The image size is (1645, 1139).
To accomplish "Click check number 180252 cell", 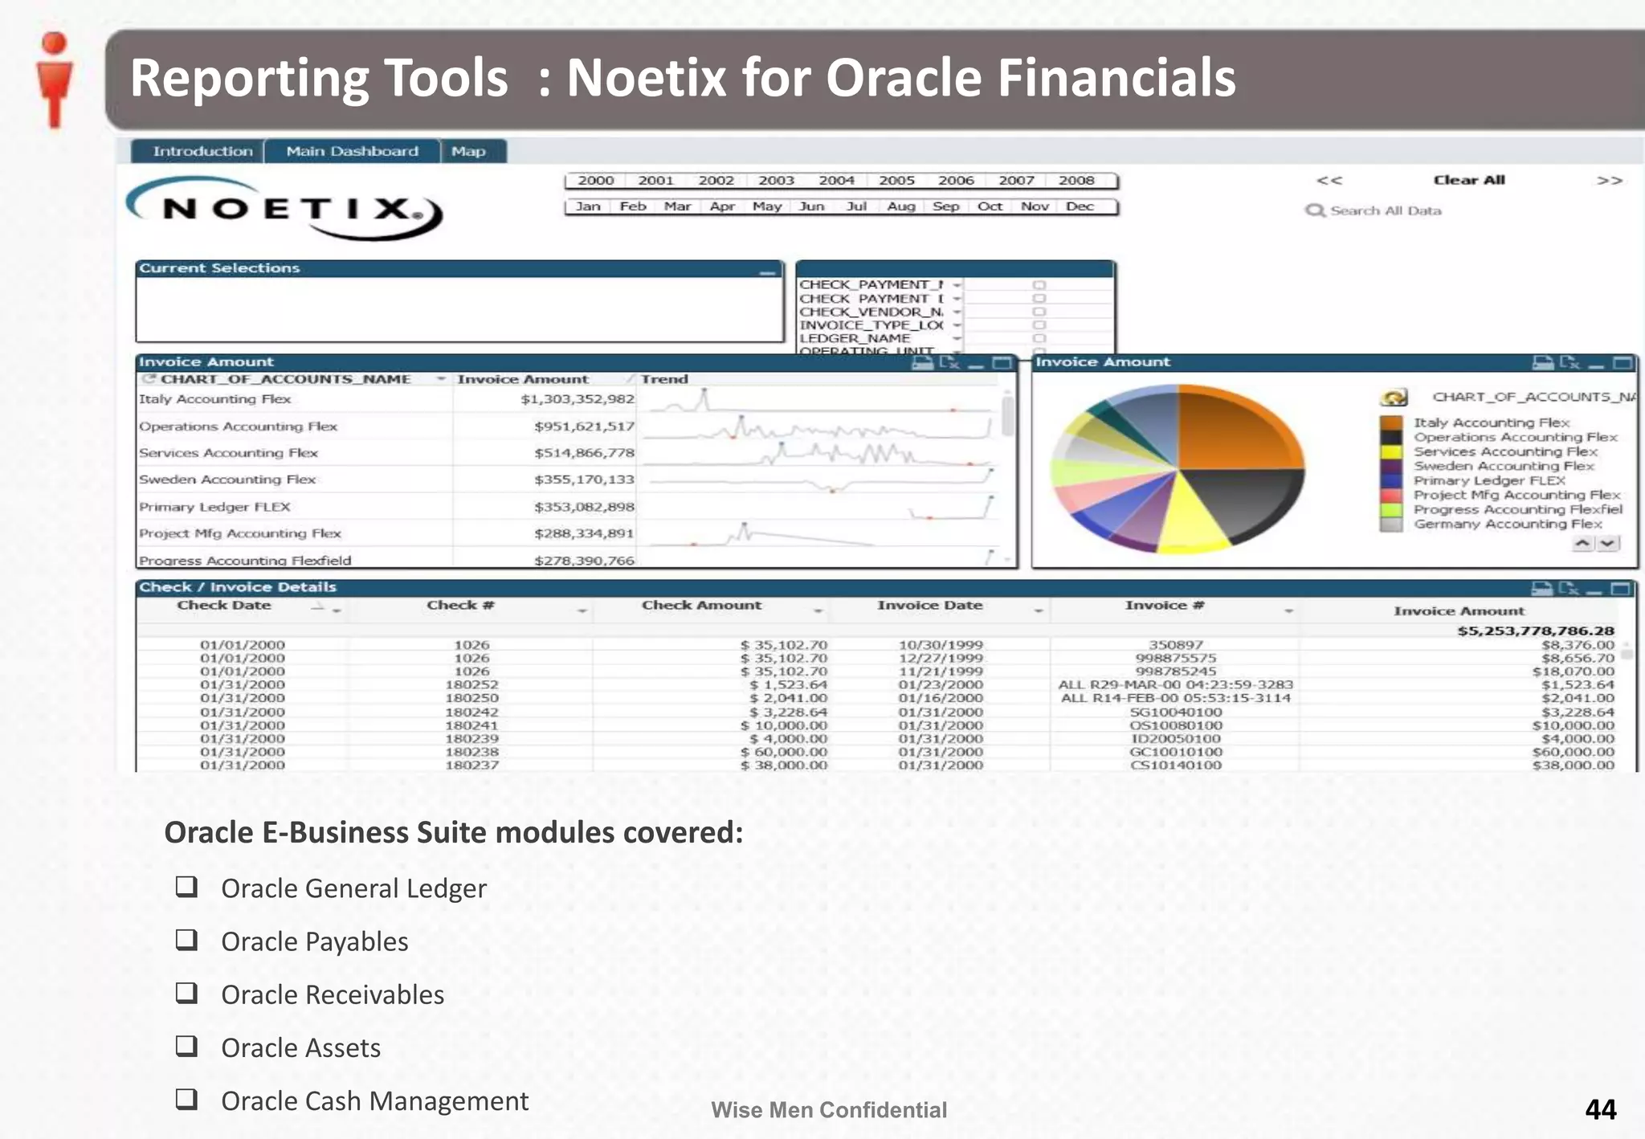I will (x=471, y=685).
